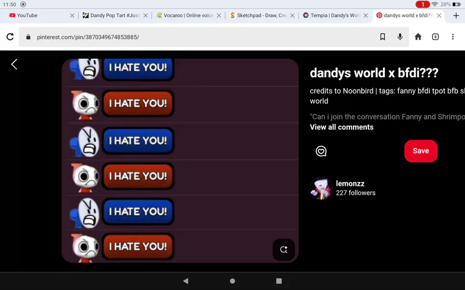465x290 pixels.
Task: Tap the red notification badge in status bar
Action: pyautogui.click(x=422, y=4)
